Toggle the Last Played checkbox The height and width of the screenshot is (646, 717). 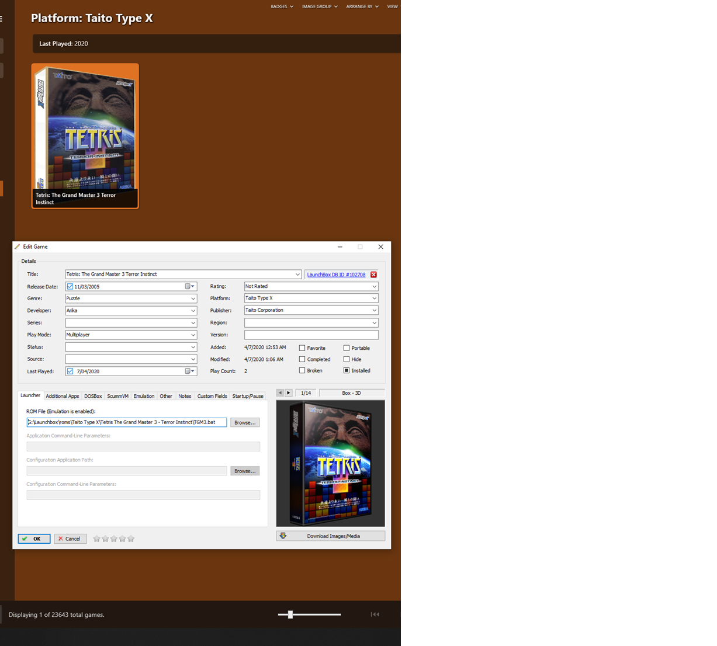pyautogui.click(x=70, y=371)
